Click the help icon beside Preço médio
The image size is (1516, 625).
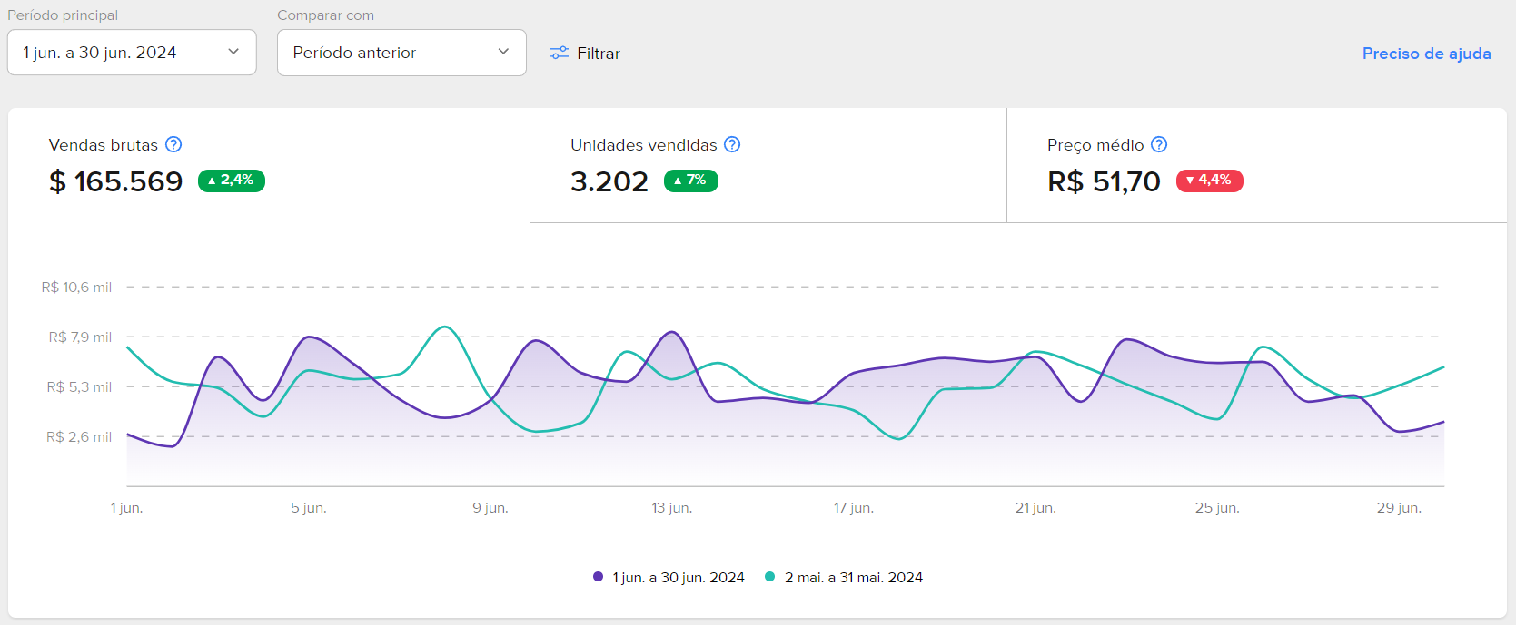coord(1159,144)
